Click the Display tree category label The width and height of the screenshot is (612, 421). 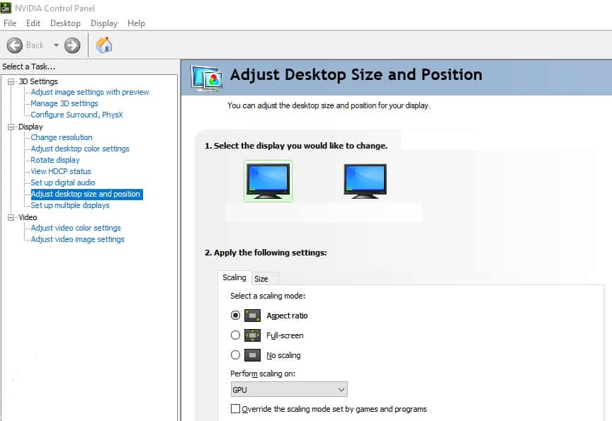30,127
